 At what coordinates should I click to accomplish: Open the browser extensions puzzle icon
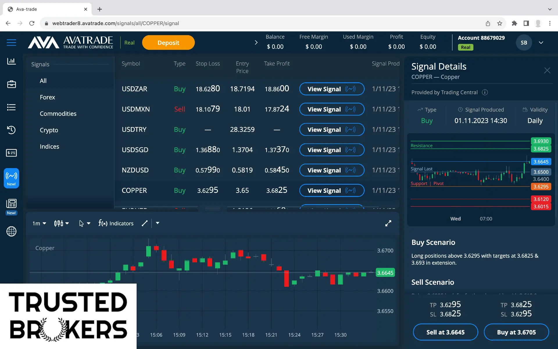point(514,23)
